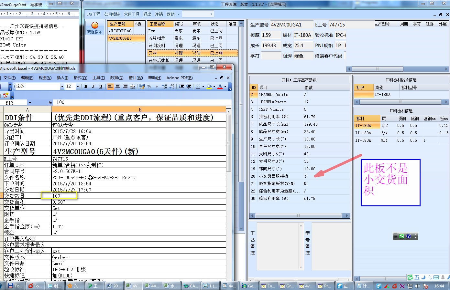This screenshot has height=290, width=450.
Task: Open the Font Color dropdown arrow
Action: [225, 87]
